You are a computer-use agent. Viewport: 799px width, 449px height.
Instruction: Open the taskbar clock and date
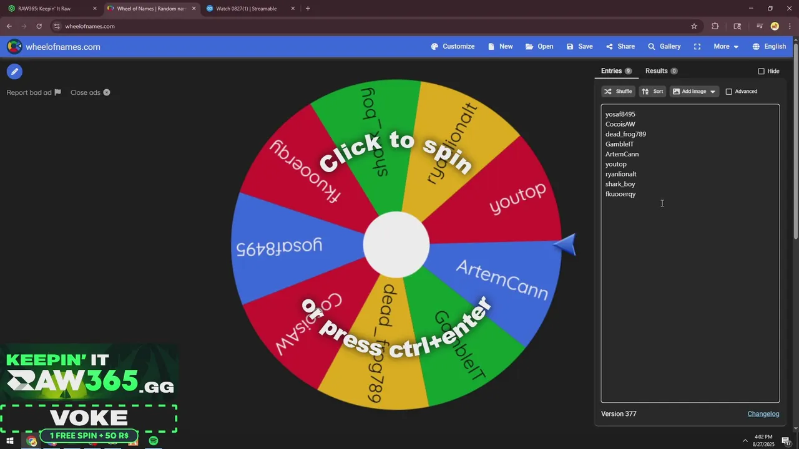point(763,440)
